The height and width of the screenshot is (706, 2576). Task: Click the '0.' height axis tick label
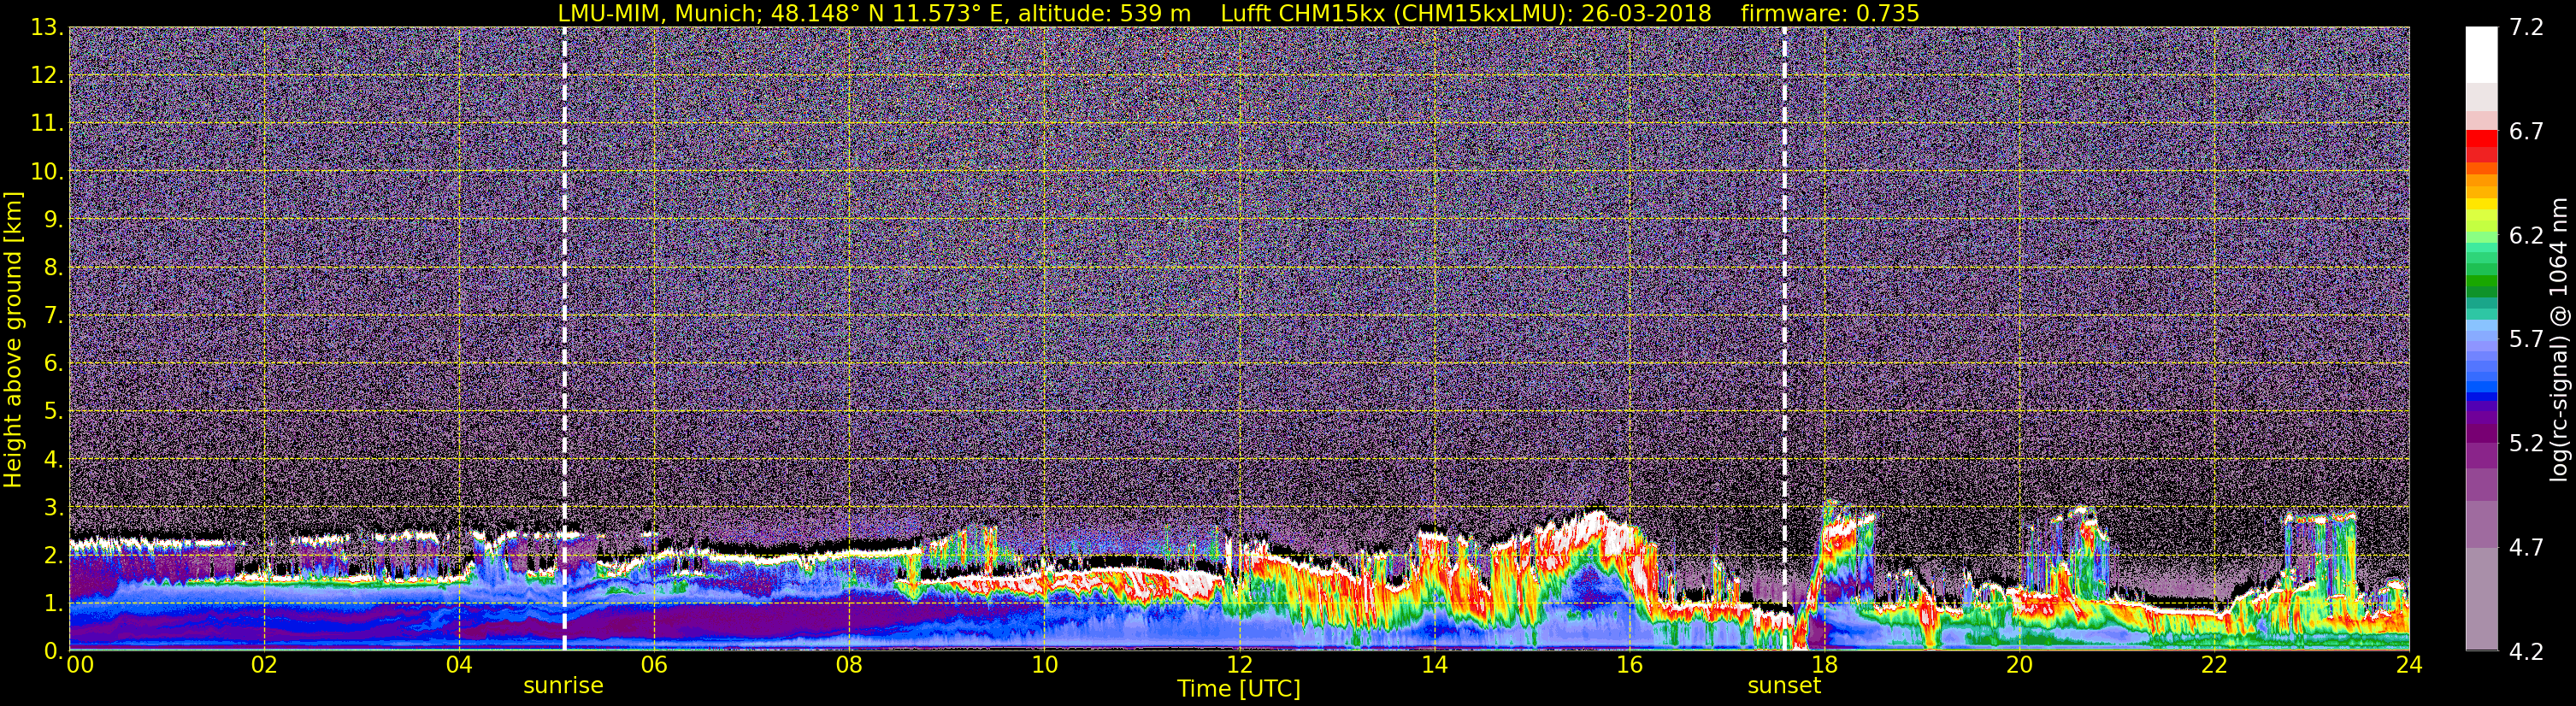[52, 651]
